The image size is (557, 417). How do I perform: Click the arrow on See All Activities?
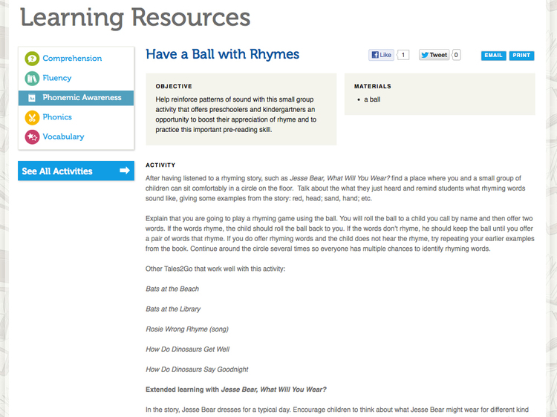coord(124,171)
